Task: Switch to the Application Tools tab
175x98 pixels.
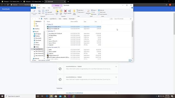Action: (57, 8)
